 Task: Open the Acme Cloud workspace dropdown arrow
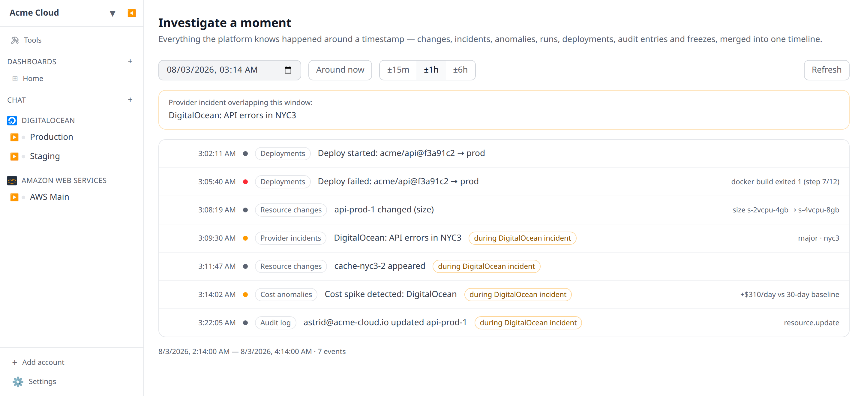[112, 13]
